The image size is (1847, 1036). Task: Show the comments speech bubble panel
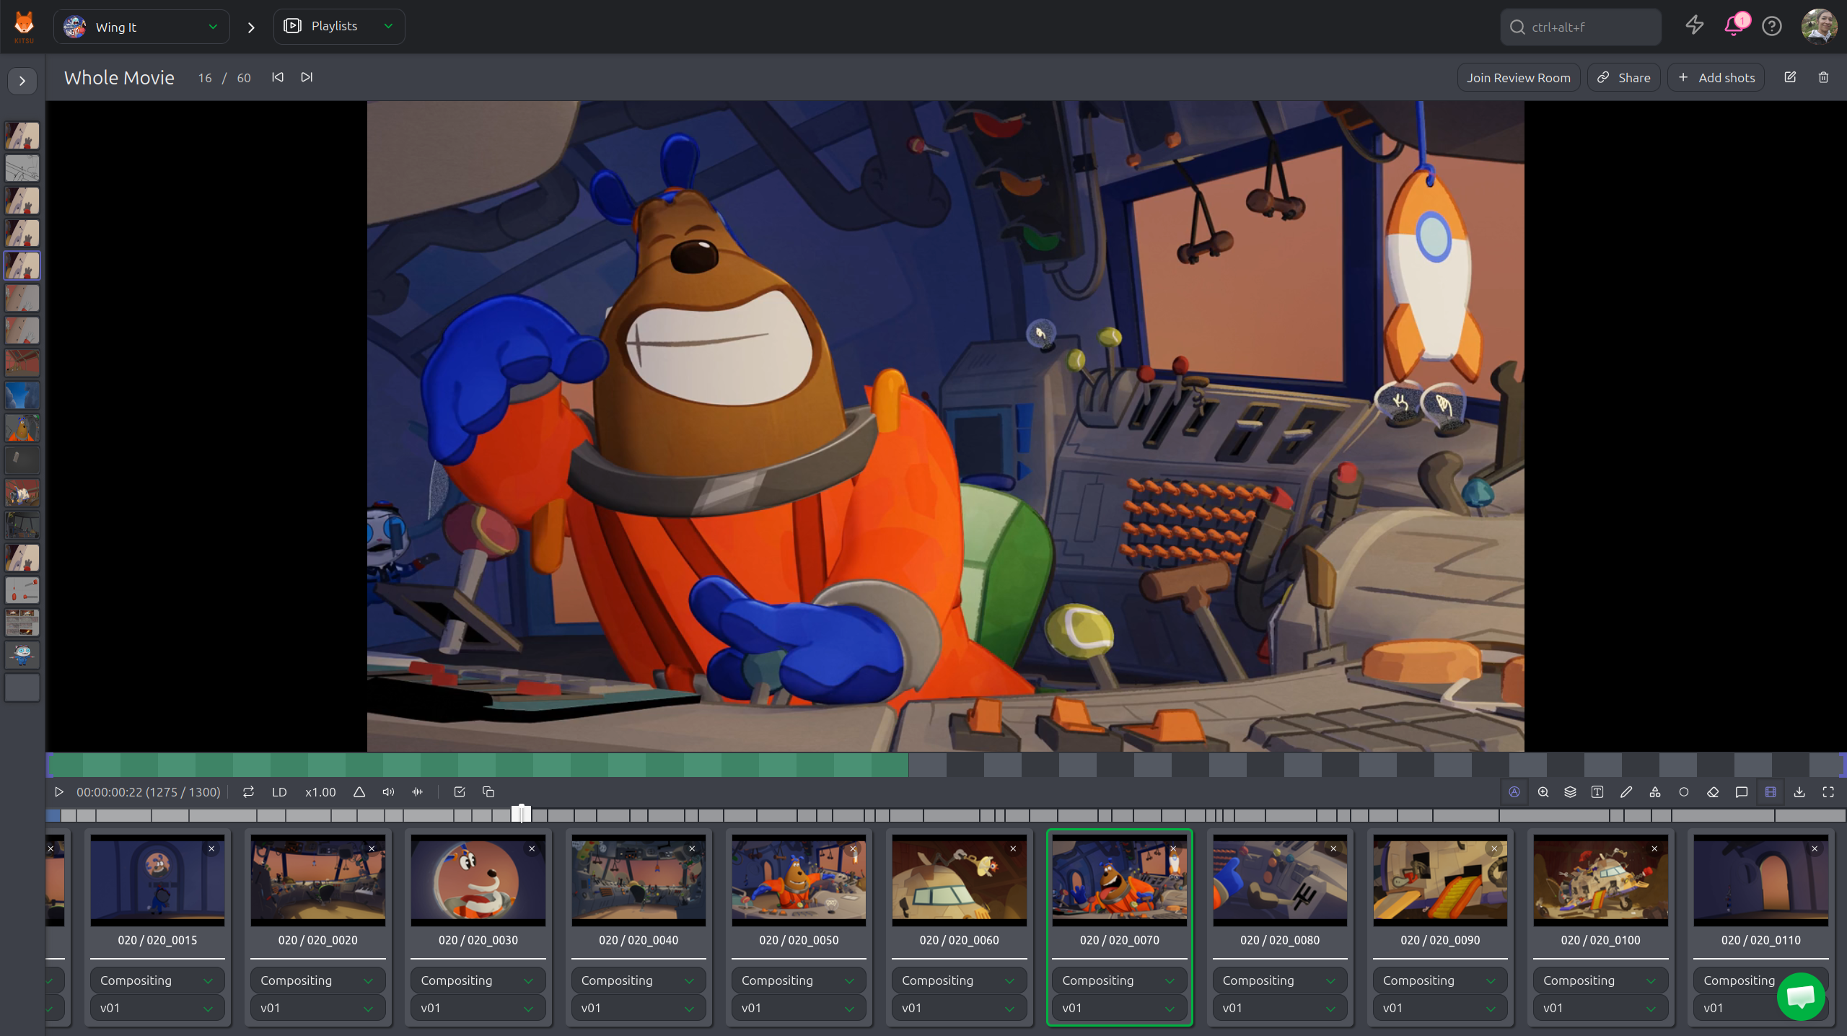tap(1742, 792)
